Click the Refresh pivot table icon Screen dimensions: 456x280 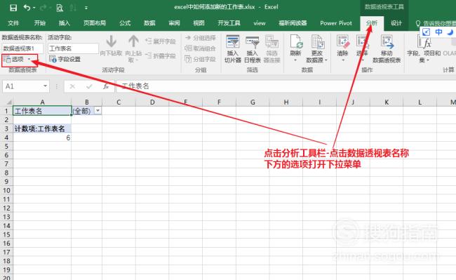(x=296, y=42)
